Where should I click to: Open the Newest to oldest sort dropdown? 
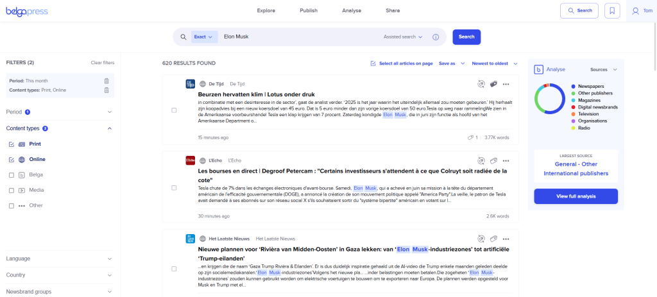pyautogui.click(x=495, y=64)
